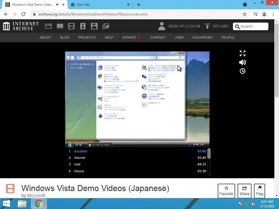This screenshot has width=279, height=209.
Task: Close the New Tab tab
Action: coord(128,5)
